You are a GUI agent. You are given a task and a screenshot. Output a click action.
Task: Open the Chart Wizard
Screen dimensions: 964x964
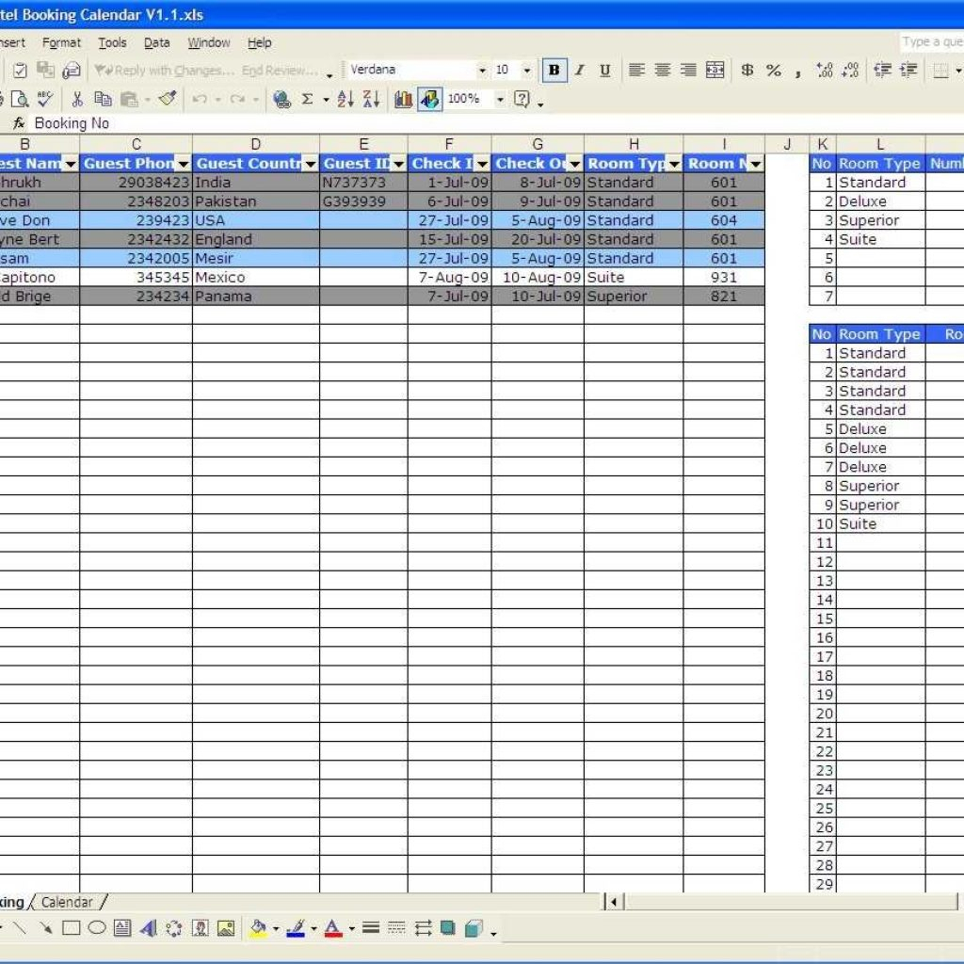point(402,99)
